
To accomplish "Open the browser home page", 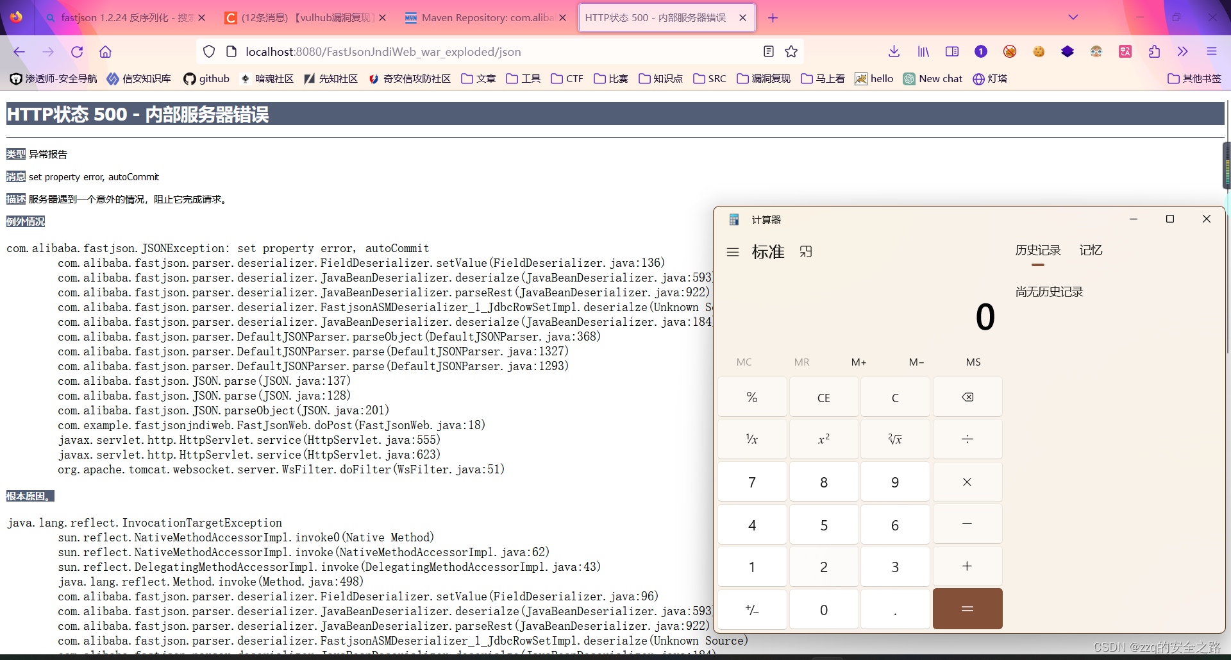I will [106, 52].
